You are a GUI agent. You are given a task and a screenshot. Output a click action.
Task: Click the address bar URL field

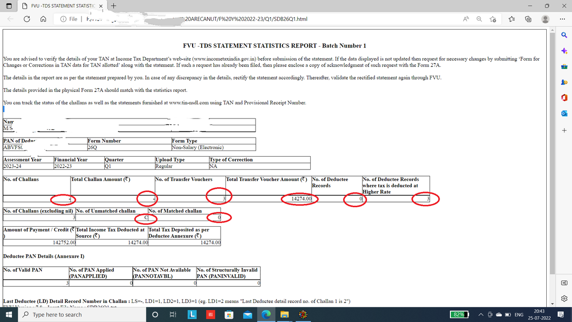pos(257,19)
